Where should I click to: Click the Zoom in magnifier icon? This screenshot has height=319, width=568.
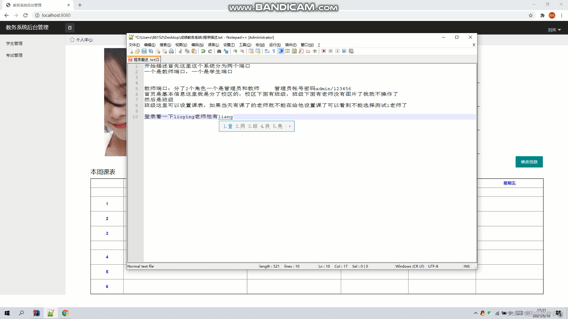[x=235, y=51]
